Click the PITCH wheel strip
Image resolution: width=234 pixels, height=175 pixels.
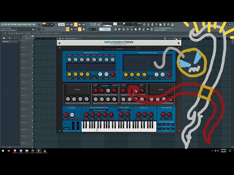pos(73,125)
